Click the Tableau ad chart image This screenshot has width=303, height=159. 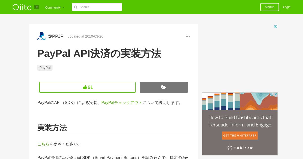[240, 101]
